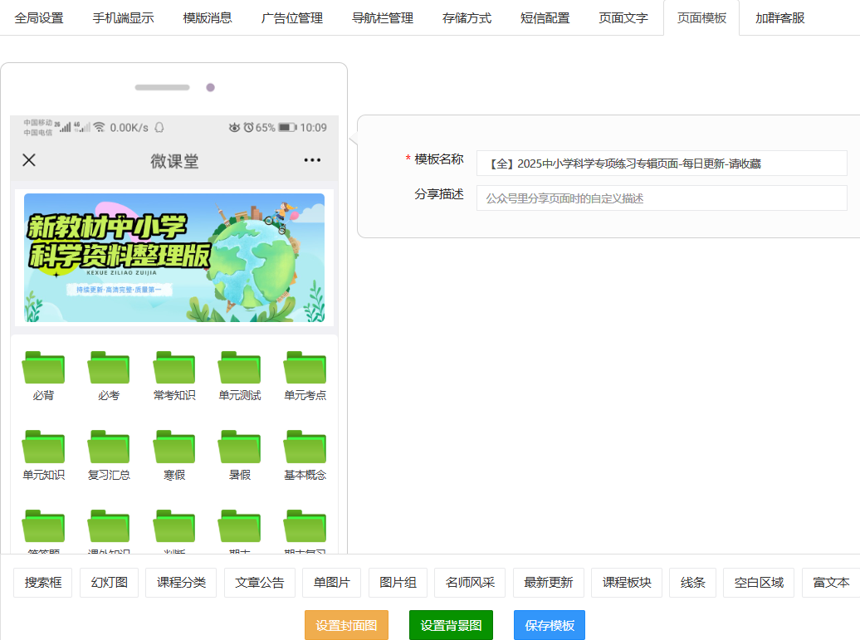Click the green 设置背景图 button

tap(451, 625)
